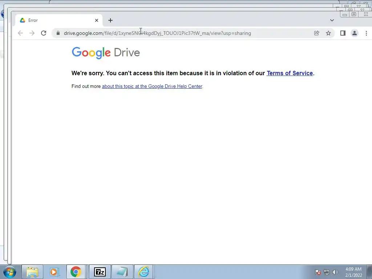Viewport: 372px width, 279px height.
Task: Open the Google Drive Help Center link
Action: tap(152, 86)
